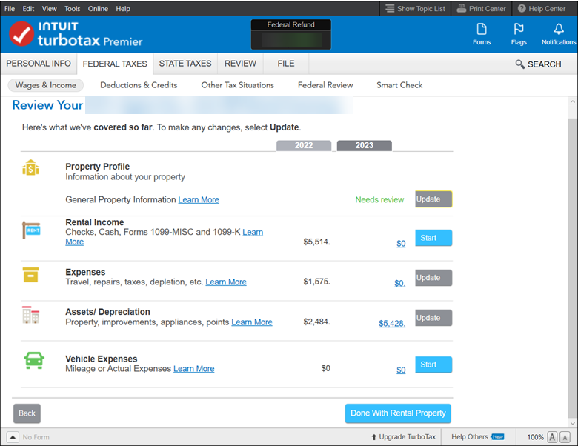Click the Rental Income 2023 $0 link

pyautogui.click(x=401, y=244)
